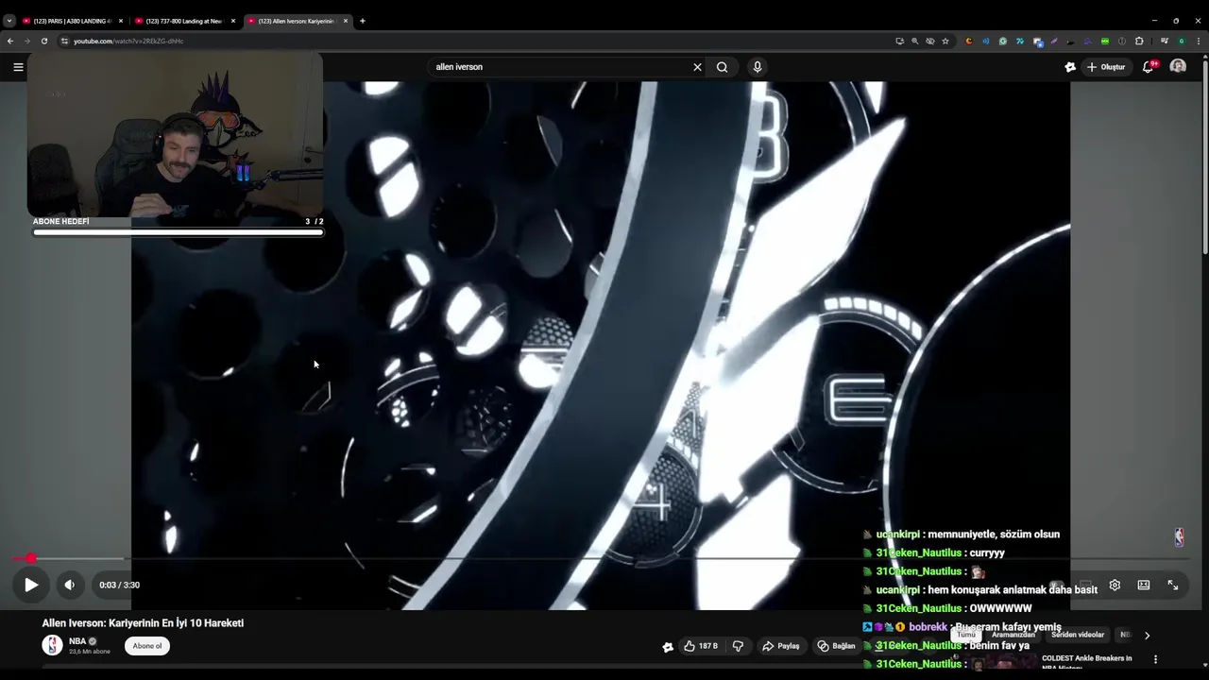The image size is (1209, 680).
Task: Start voice search with microphone
Action: 757,67
